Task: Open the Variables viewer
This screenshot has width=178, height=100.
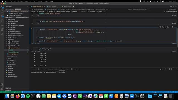Action: (x=92, y=11)
